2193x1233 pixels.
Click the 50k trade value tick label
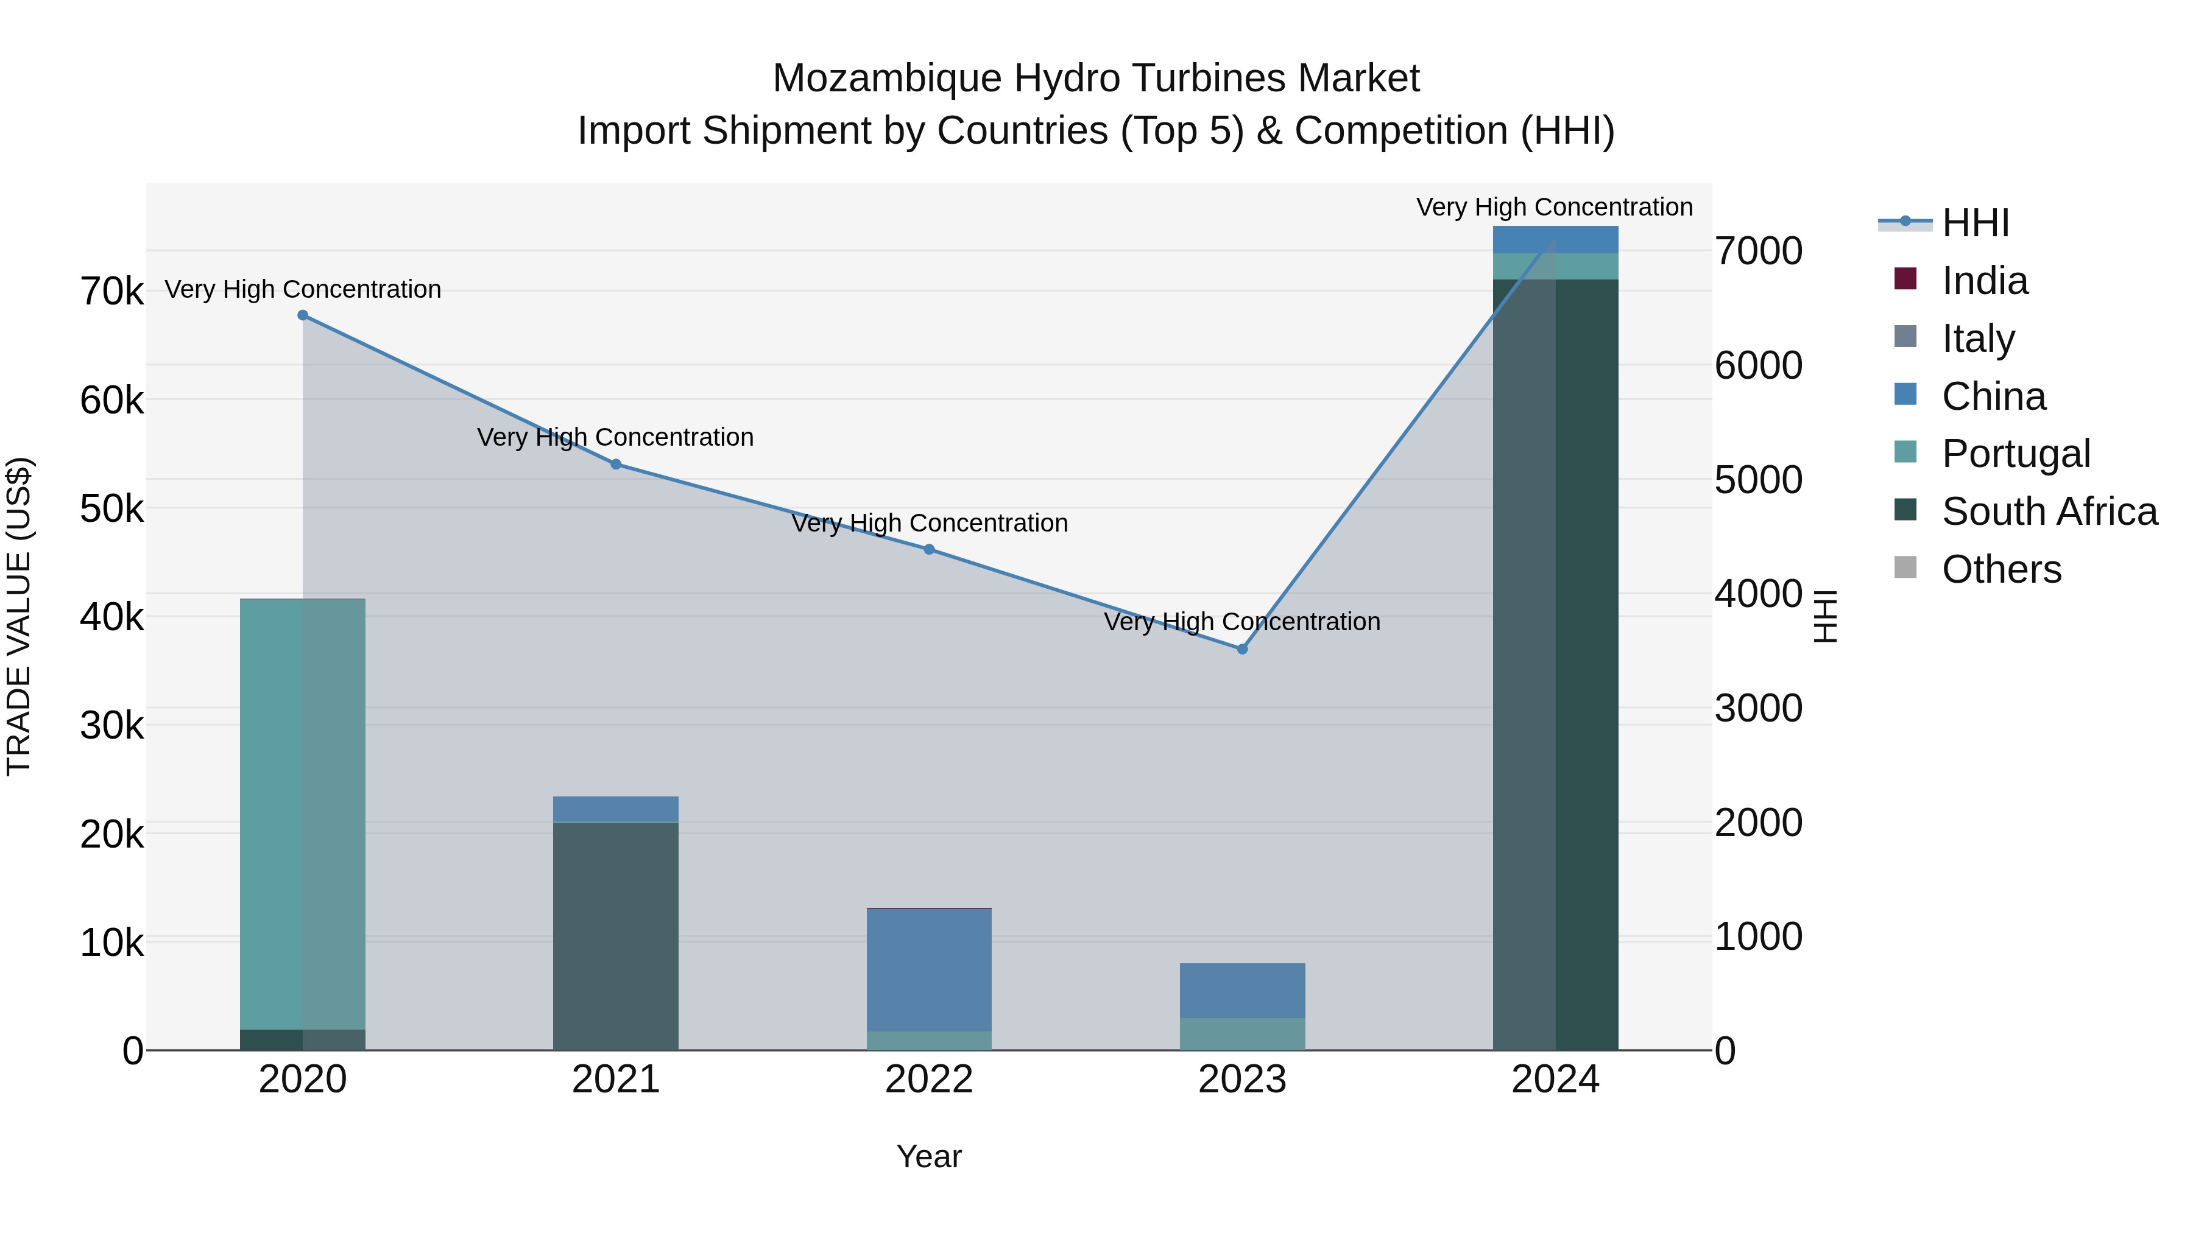tap(111, 509)
